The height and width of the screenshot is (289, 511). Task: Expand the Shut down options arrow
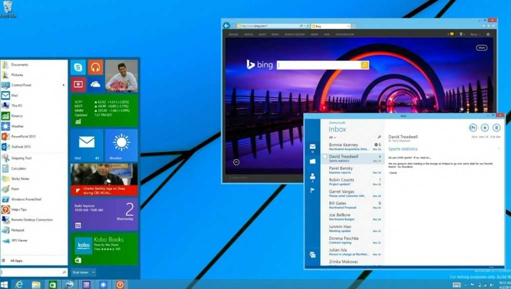[x=93, y=272]
